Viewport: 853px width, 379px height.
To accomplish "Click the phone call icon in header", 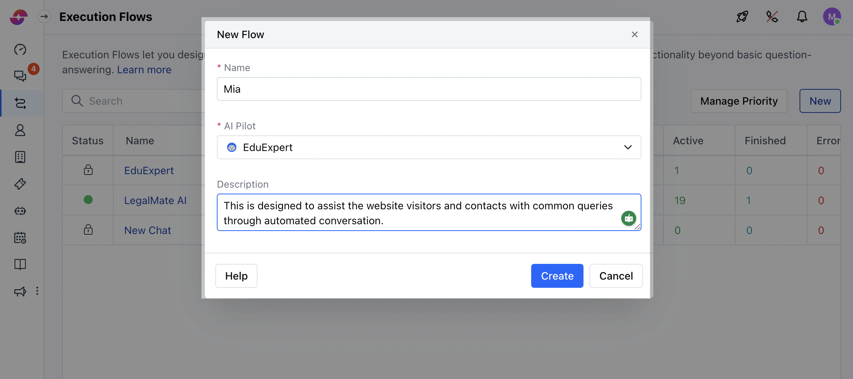I will [772, 17].
